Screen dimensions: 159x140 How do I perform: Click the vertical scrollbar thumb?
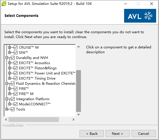coord(78,91)
